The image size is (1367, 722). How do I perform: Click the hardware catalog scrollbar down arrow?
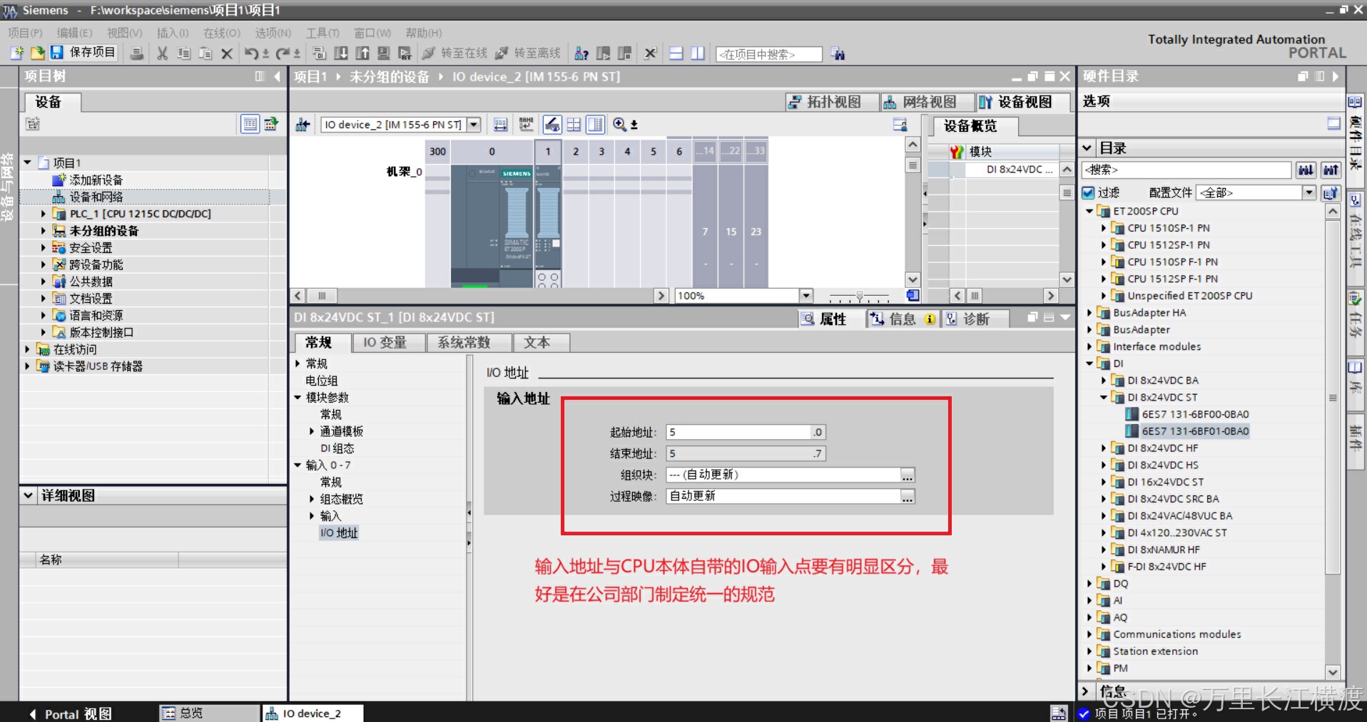[1333, 671]
